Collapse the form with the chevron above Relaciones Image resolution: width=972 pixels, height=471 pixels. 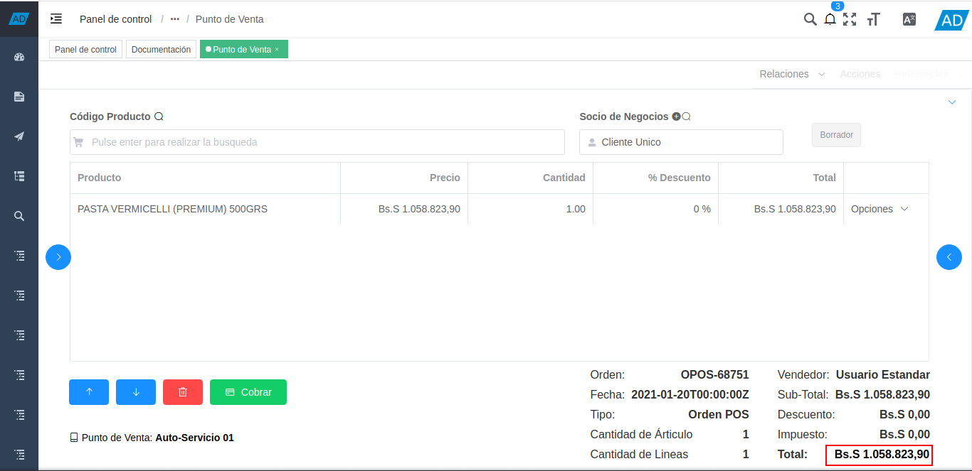tap(952, 102)
